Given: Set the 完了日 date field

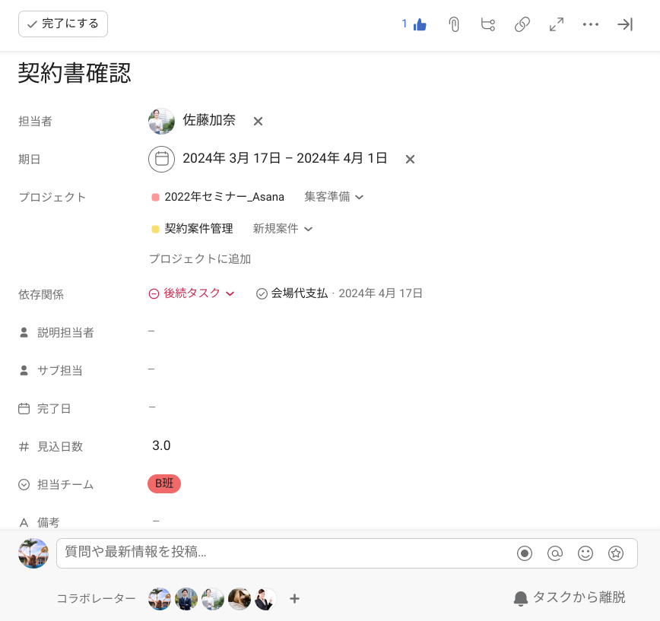Looking at the screenshot, I should point(152,407).
